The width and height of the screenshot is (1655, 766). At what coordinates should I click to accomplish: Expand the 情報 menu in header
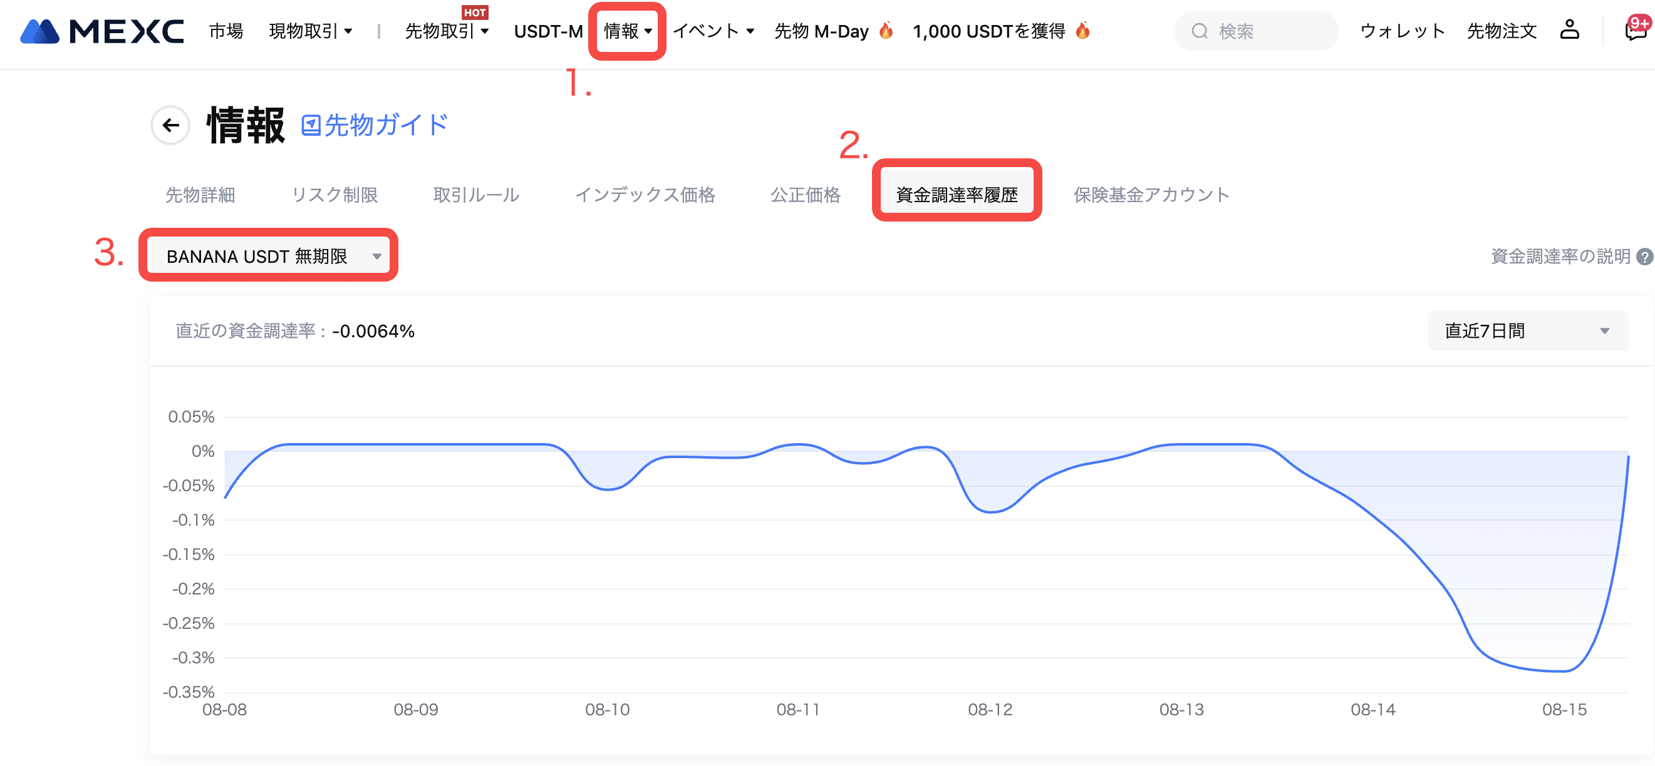click(627, 31)
